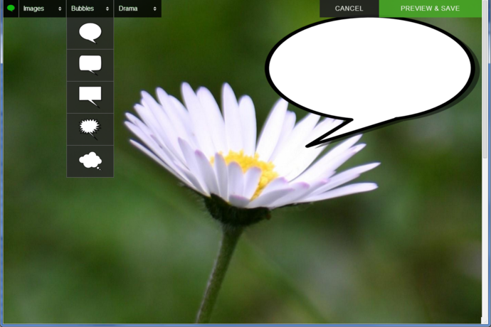The width and height of the screenshot is (491, 327).
Task: Select the cloud thought bubble shape
Action: (90, 161)
